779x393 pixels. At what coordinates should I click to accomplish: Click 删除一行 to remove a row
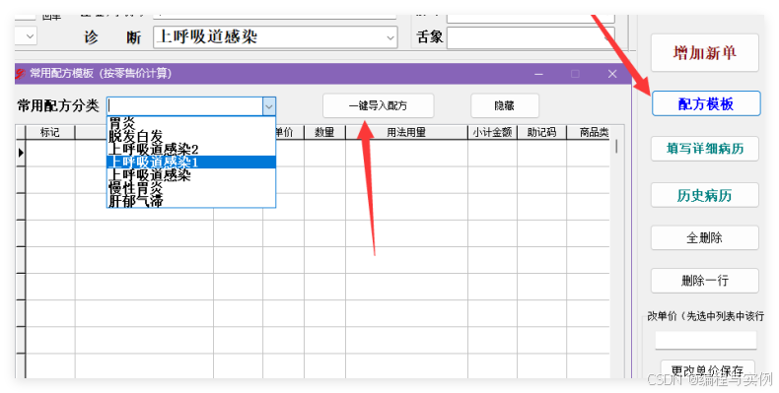pos(705,281)
